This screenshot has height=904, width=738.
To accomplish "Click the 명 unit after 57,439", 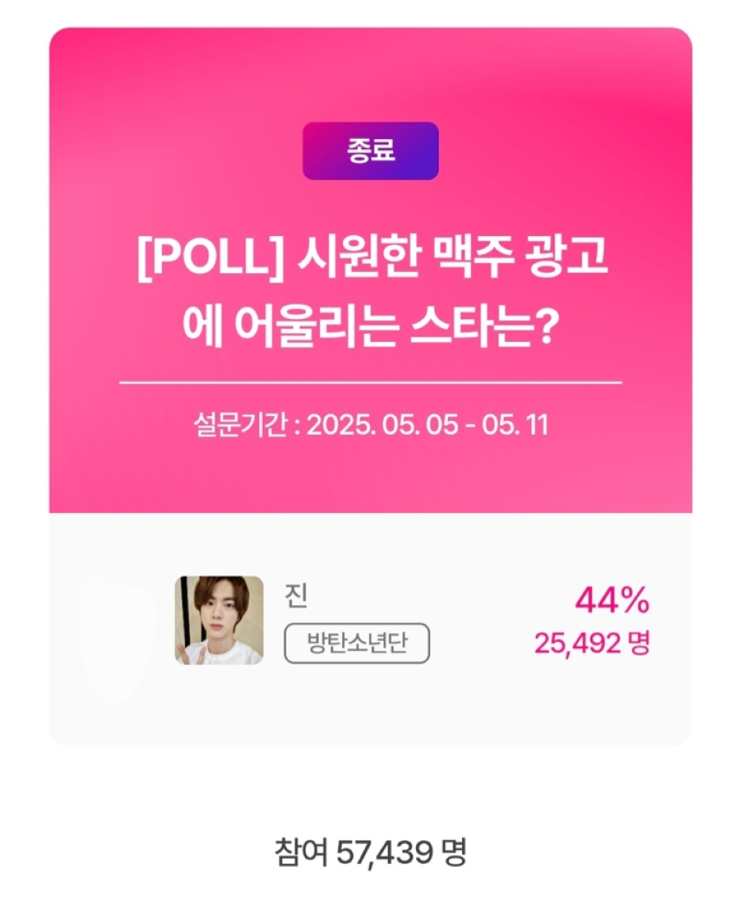I will point(454,852).
